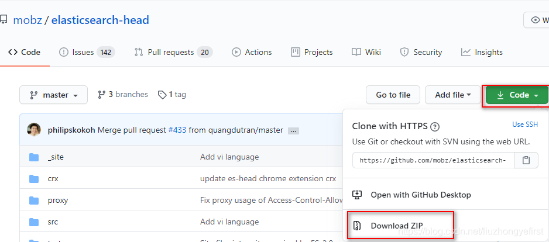Open the mobz owner profile link

tap(28, 20)
